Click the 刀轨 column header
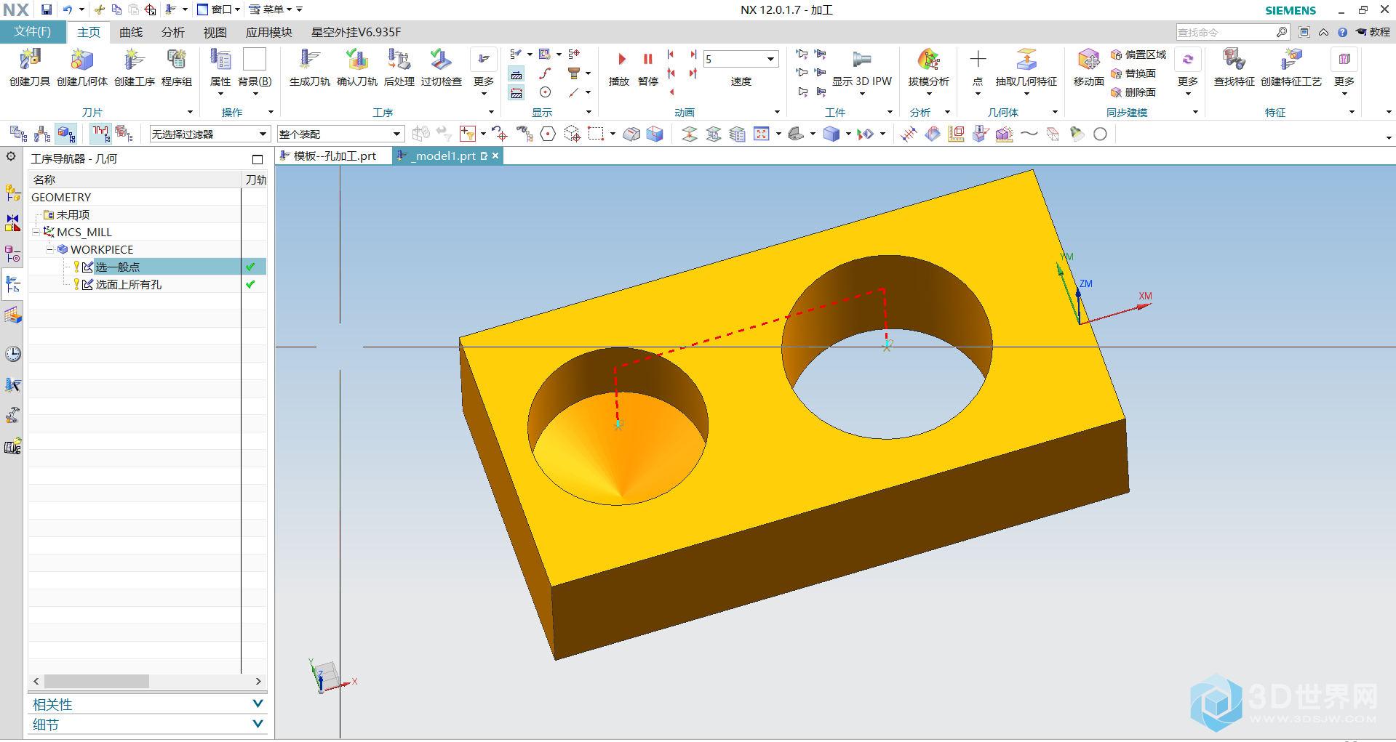 (255, 180)
